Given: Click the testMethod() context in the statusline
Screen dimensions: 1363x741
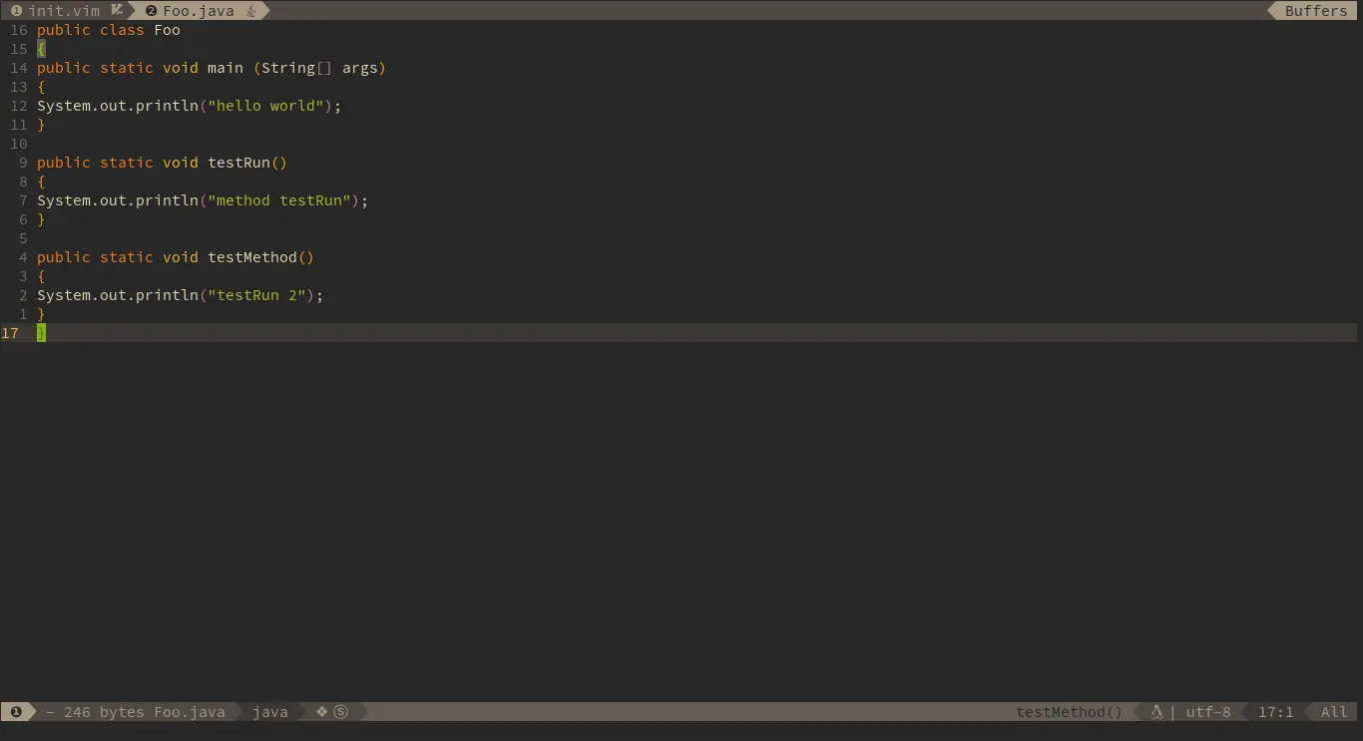Looking at the screenshot, I should click(1069, 711).
